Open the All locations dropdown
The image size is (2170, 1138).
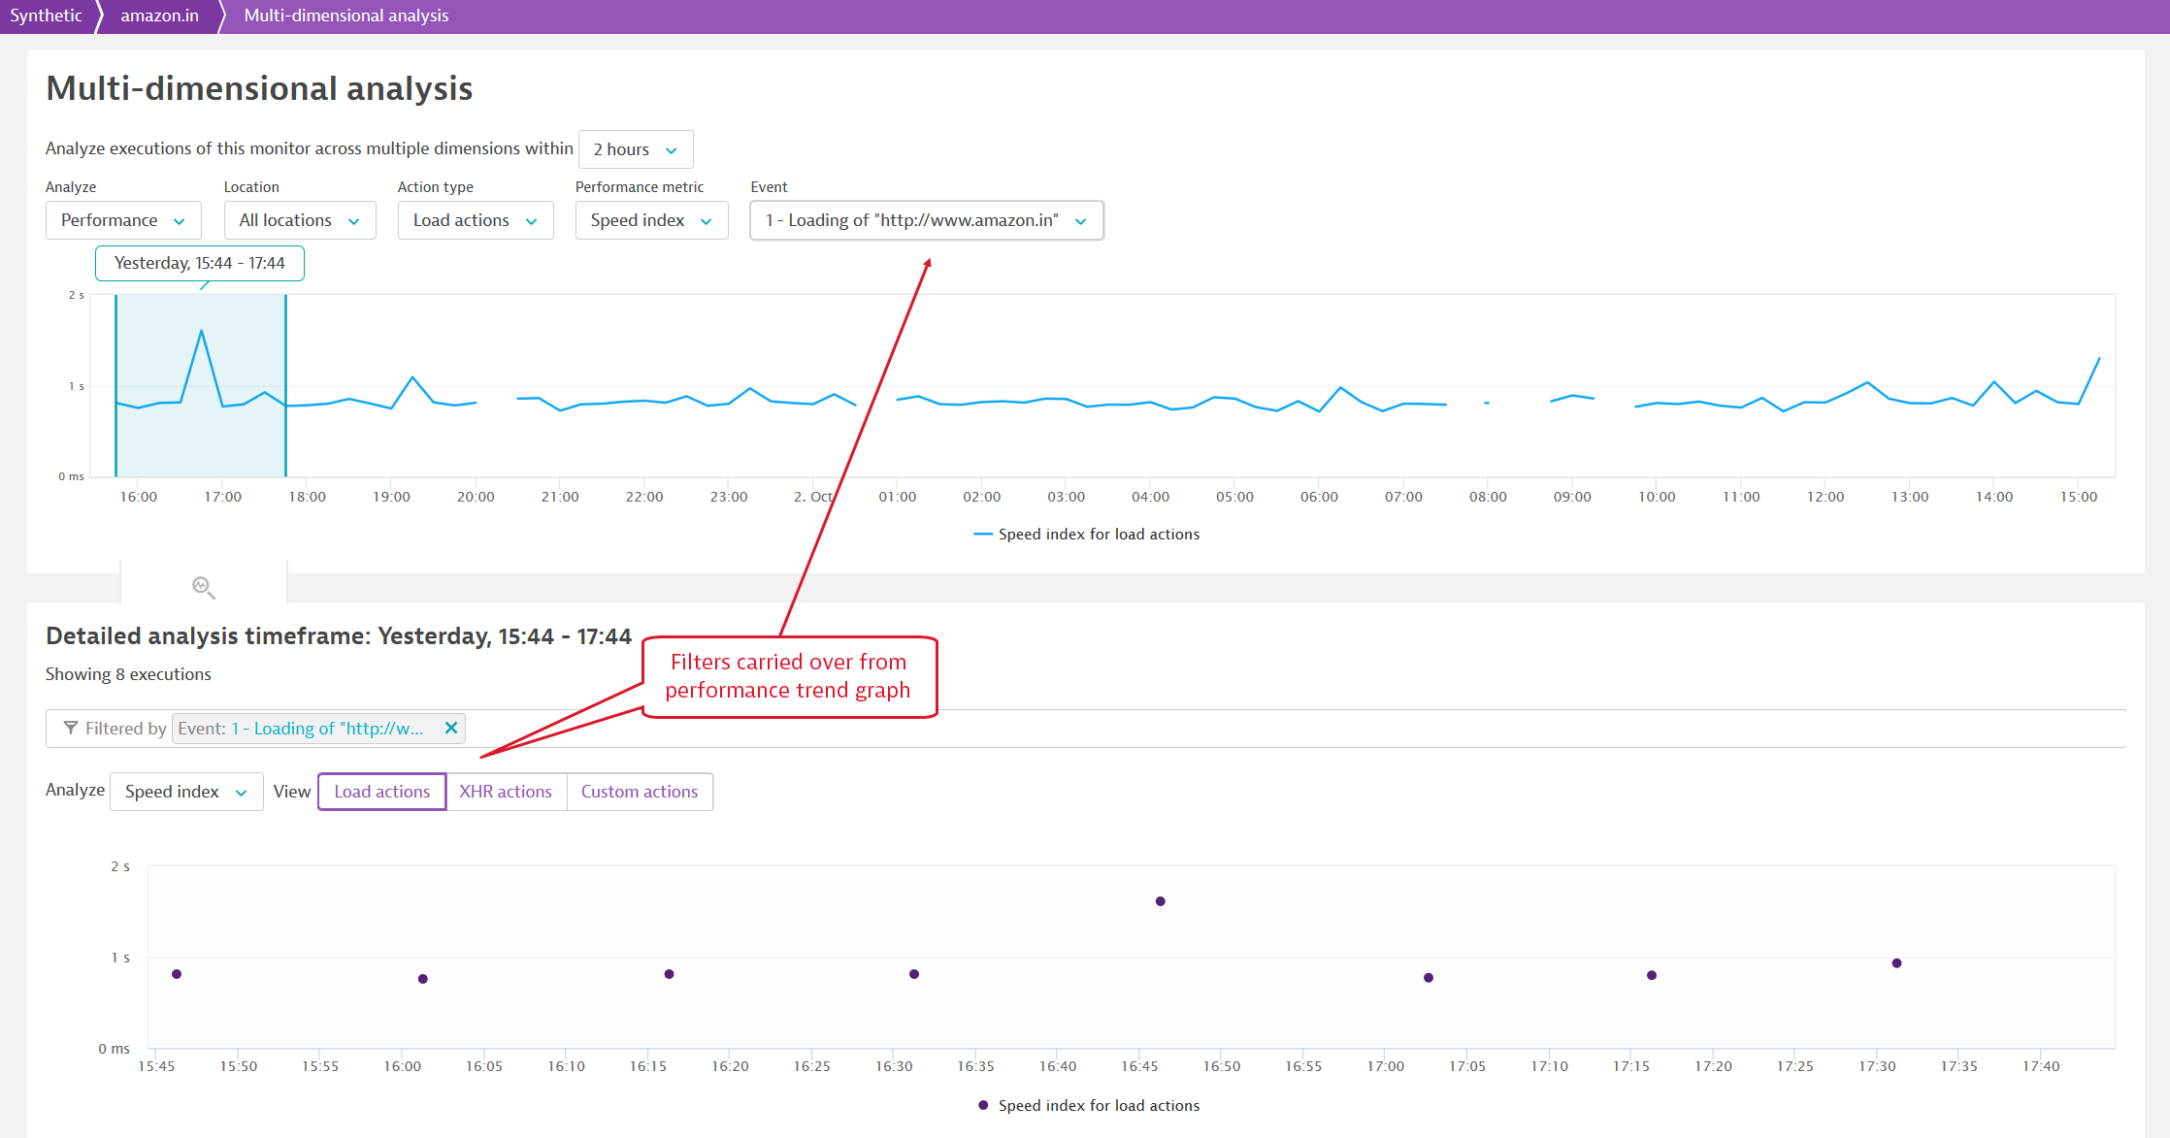(300, 220)
